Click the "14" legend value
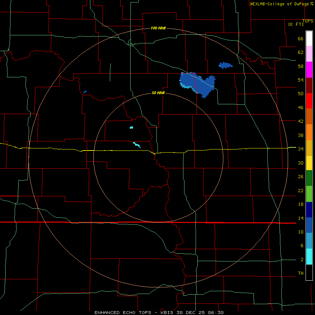 pyautogui.click(x=301, y=218)
